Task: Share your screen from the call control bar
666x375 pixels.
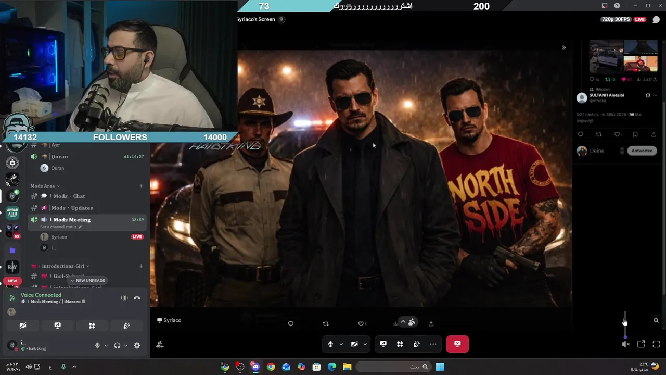Action: click(383, 344)
